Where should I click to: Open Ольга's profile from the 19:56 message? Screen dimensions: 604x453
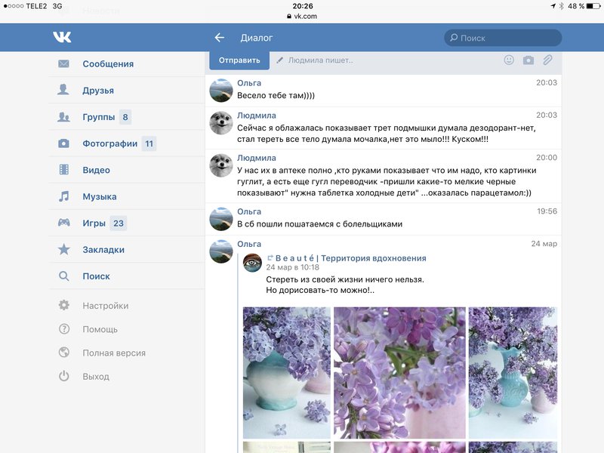pos(249,211)
